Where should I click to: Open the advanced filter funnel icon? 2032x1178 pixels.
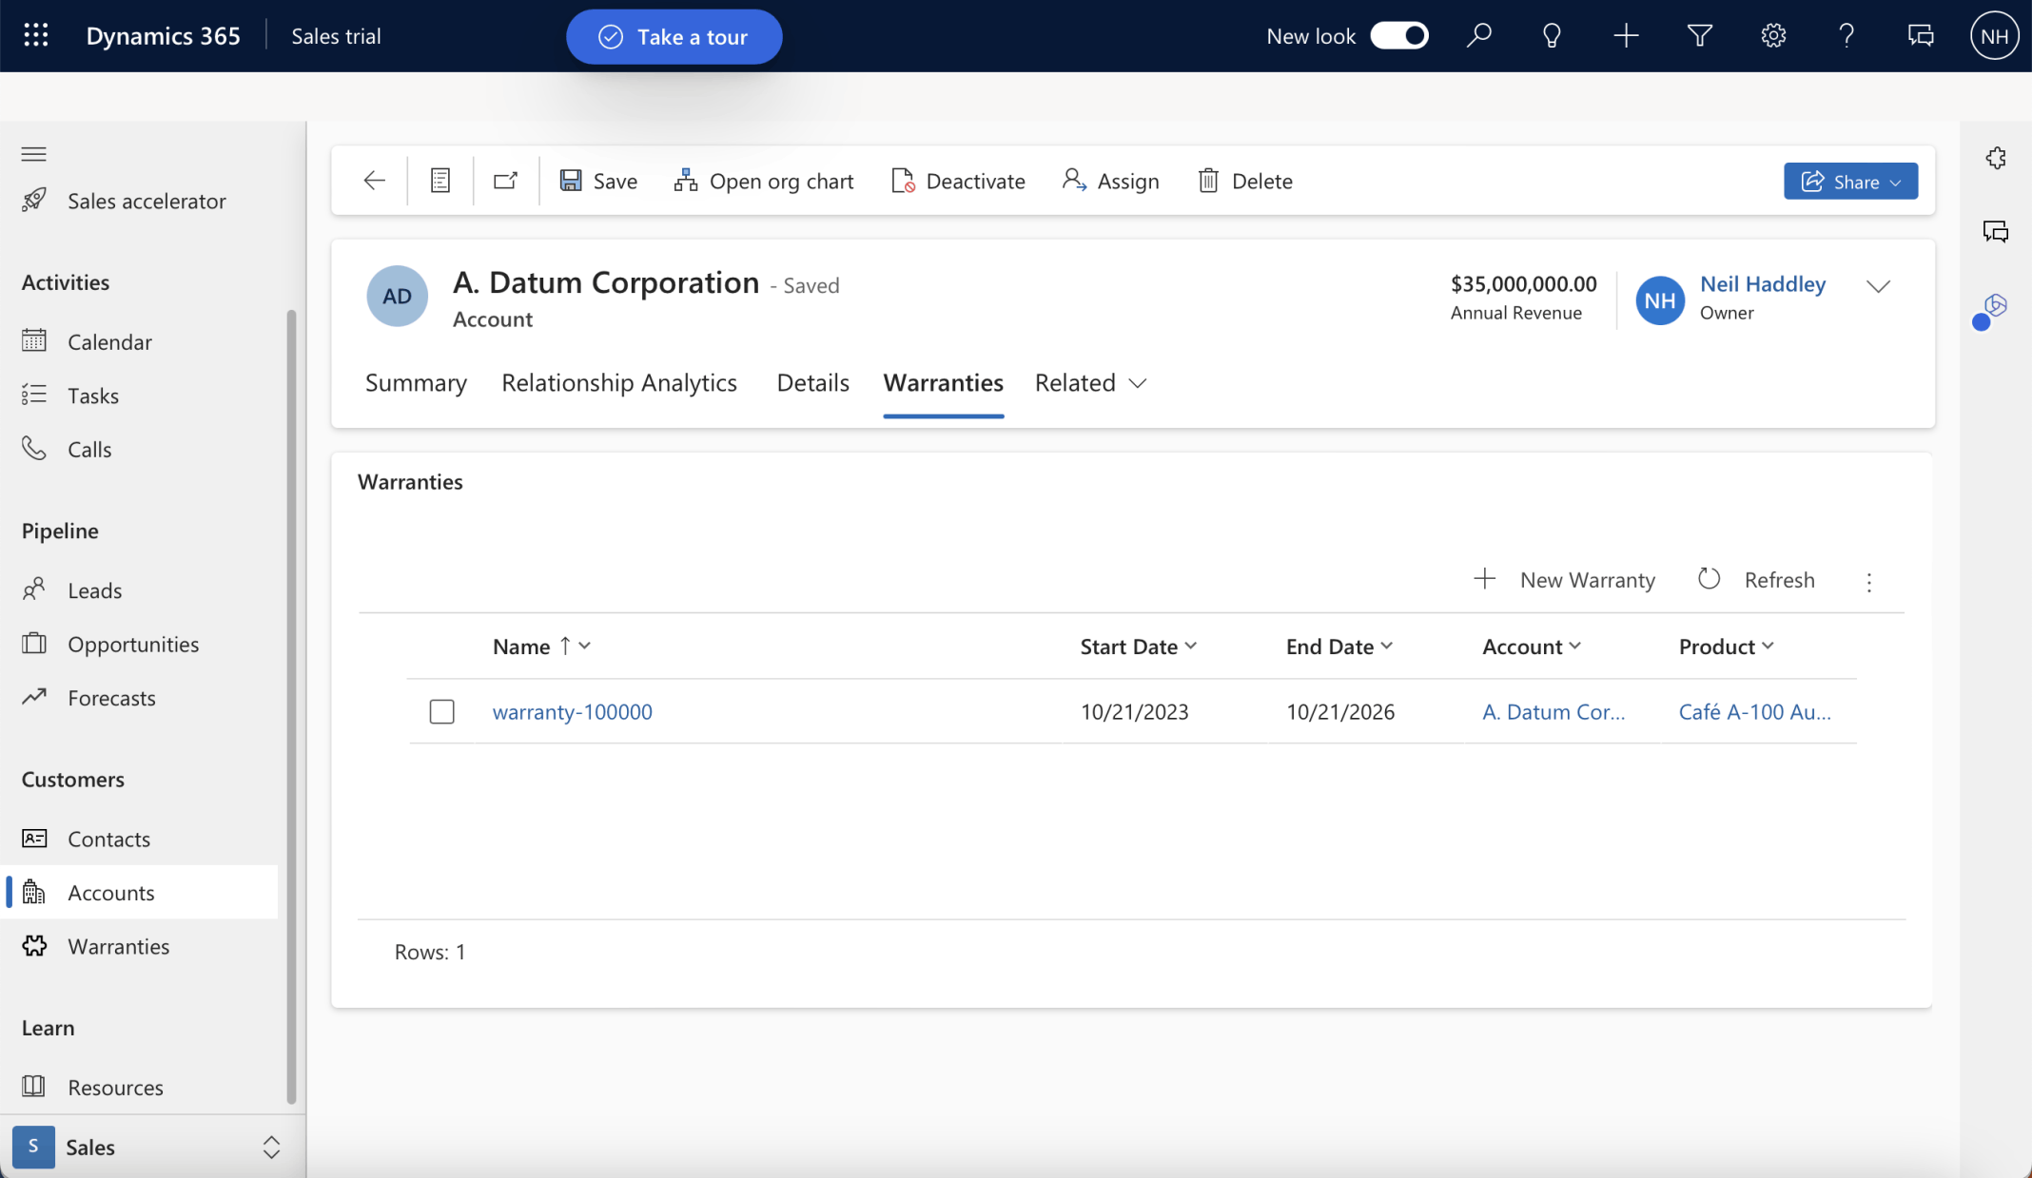pos(1699,36)
